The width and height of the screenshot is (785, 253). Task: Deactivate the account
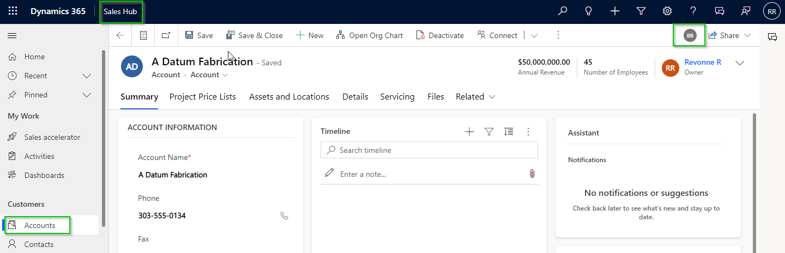(x=440, y=35)
